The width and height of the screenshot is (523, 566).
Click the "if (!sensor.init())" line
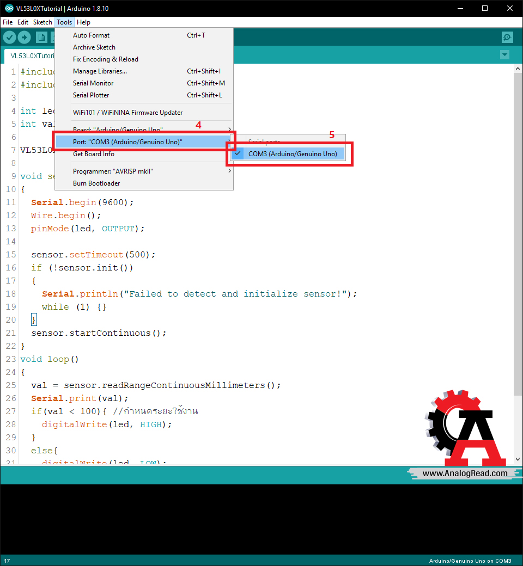[82, 268]
